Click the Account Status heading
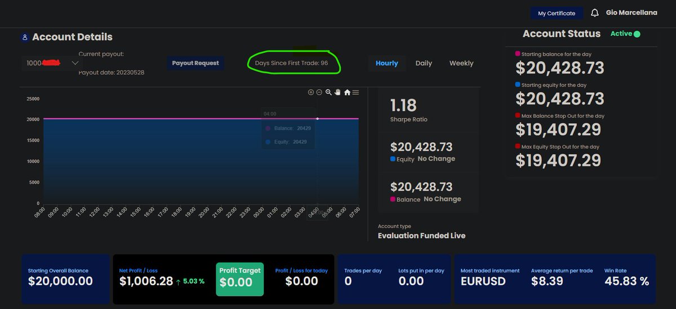The width and height of the screenshot is (676, 309). pyautogui.click(x=562, y=34)
